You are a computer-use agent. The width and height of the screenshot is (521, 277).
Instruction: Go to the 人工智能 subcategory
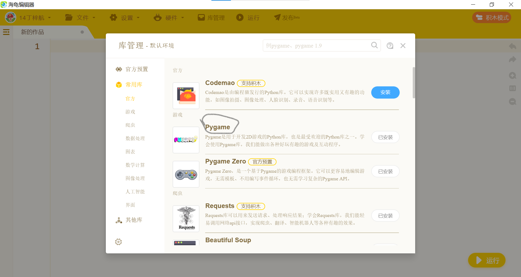[x=135, y=192]
